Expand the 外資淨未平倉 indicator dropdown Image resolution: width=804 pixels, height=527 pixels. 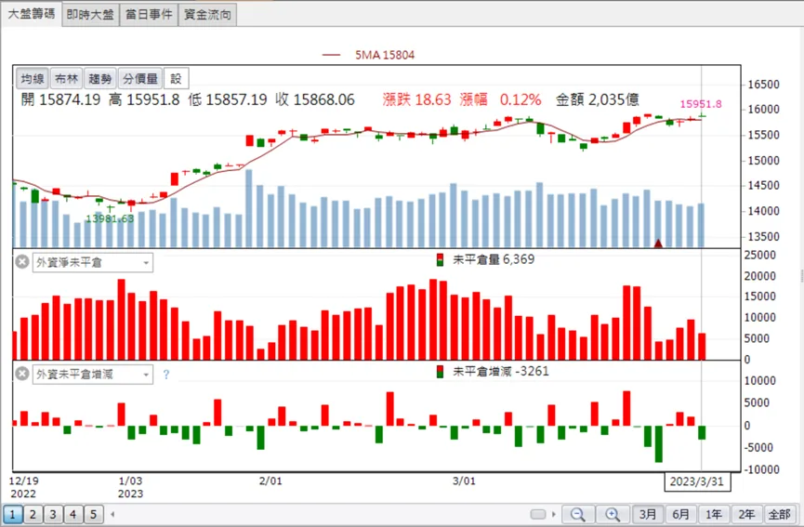146,263
